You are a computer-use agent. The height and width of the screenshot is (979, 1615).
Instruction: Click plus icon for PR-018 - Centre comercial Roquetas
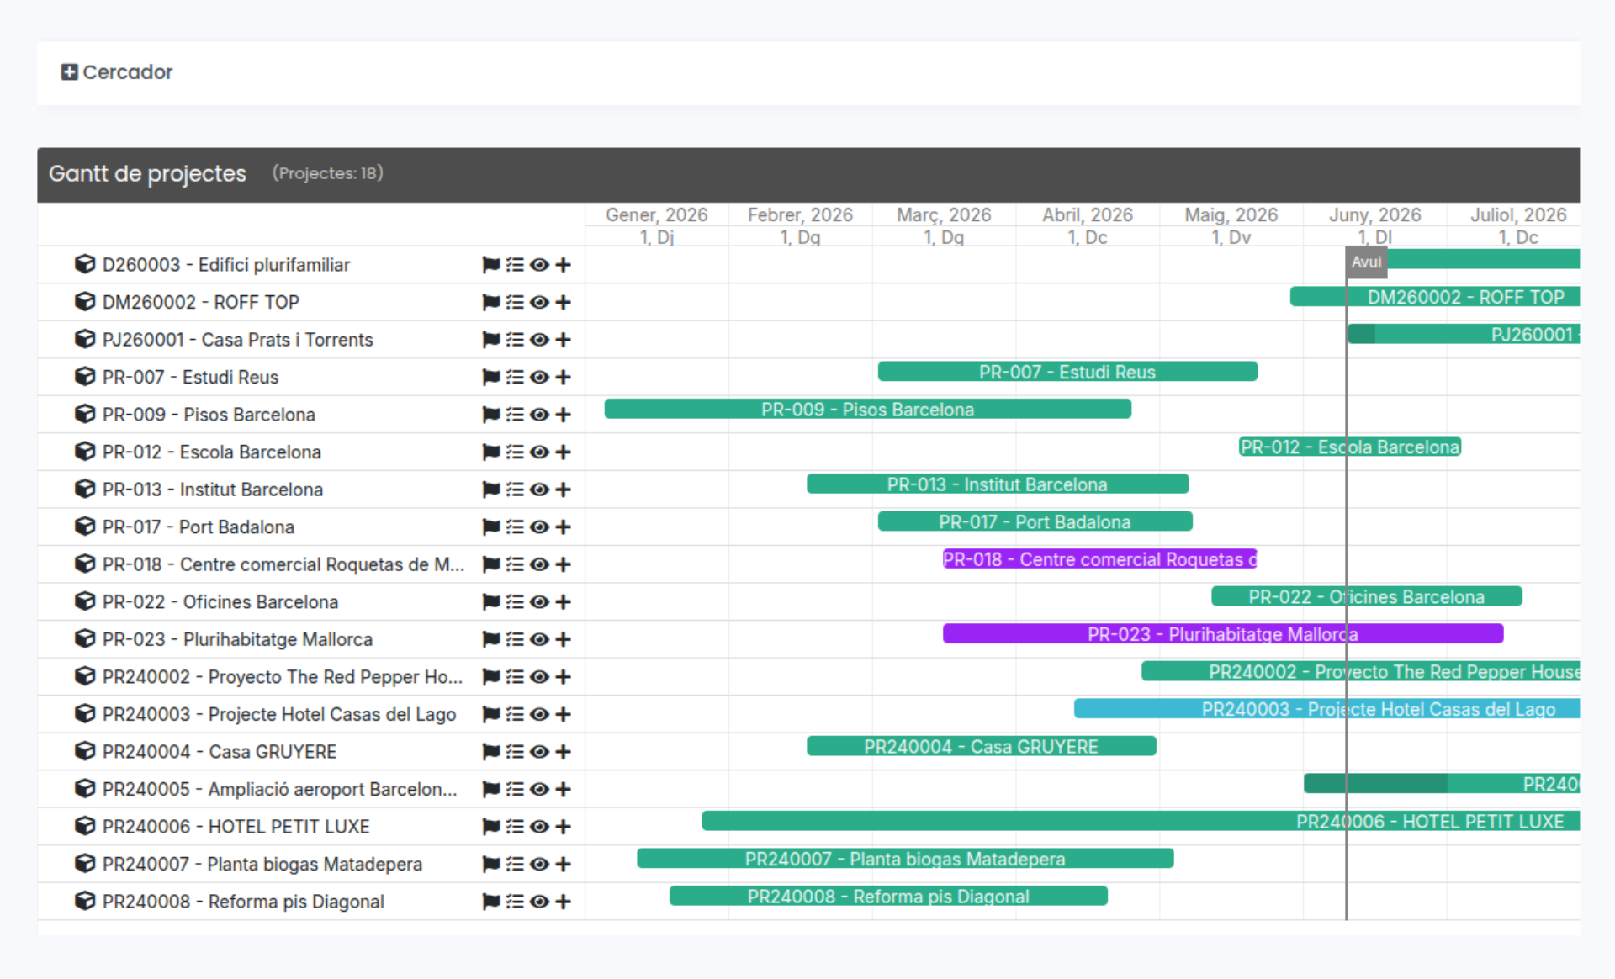564,564
